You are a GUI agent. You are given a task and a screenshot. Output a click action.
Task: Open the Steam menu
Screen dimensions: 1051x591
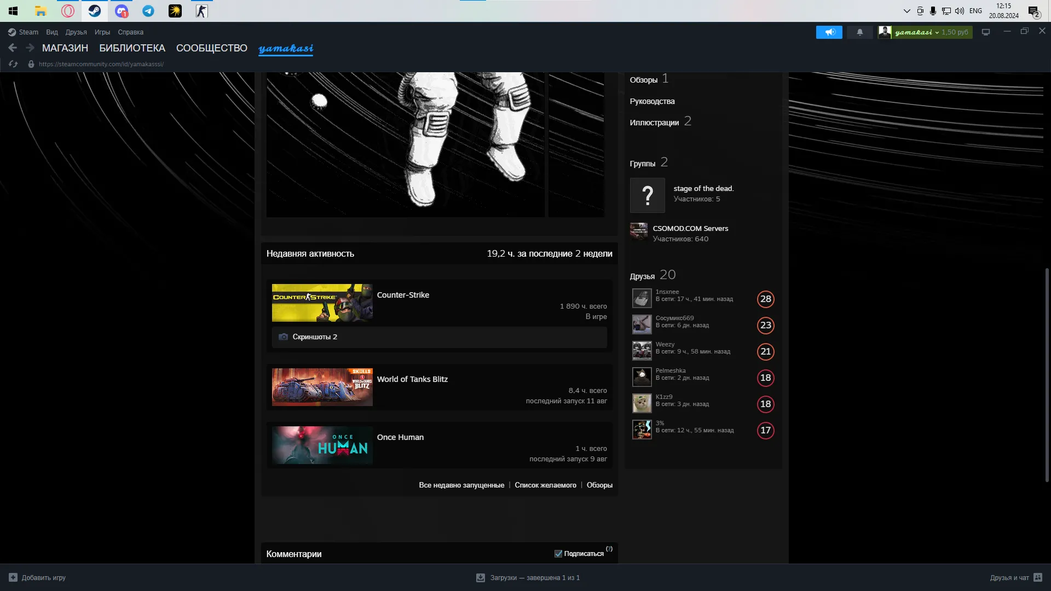click(x=24, y=32)
